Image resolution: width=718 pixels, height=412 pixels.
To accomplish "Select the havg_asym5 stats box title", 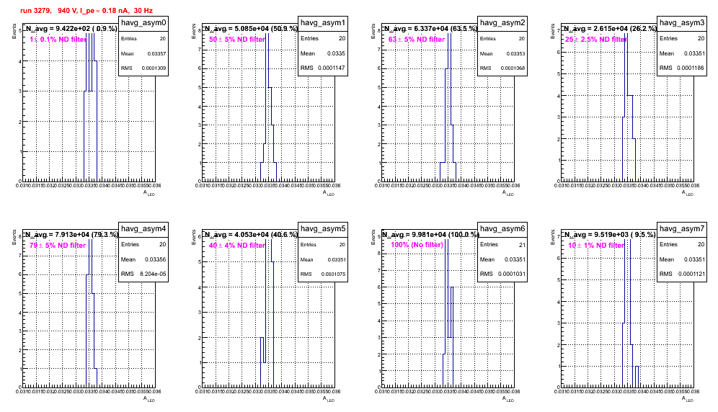I will [323, 229].
